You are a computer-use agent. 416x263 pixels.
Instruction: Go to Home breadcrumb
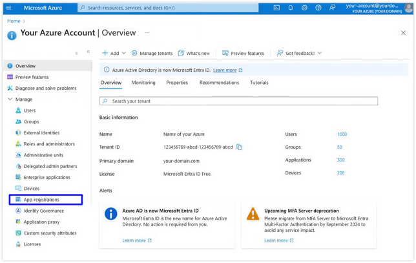pyautogui.click(x=14, y=21)
